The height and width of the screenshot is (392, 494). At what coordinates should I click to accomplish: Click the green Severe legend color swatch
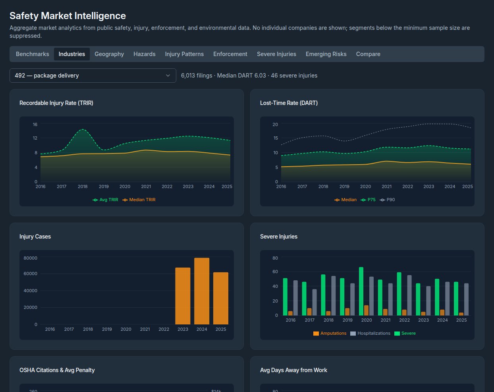point(397,334)
